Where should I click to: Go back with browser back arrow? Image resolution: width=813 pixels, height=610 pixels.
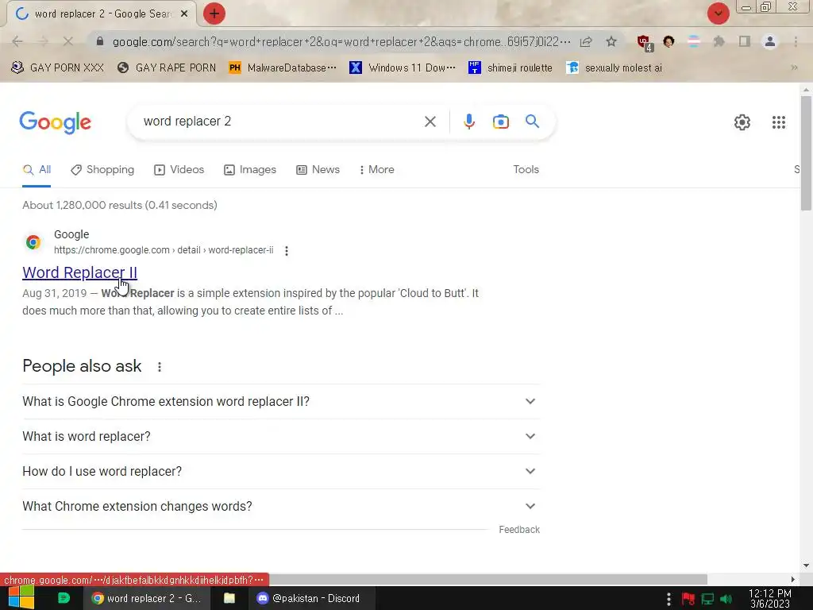pyautogui.click(x=17, y=41)
